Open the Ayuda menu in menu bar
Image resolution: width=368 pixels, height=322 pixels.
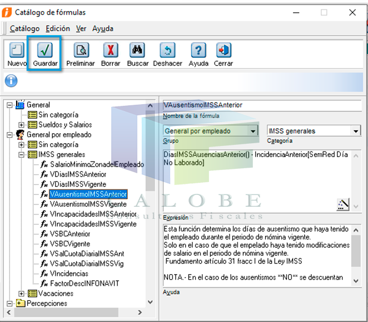click(x=103, y=28)
